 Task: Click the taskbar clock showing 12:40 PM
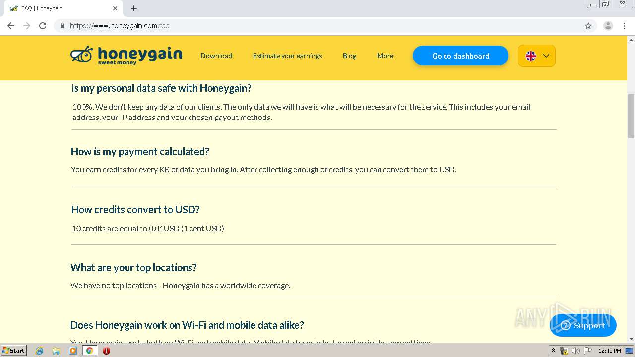(x=609, y=351)
